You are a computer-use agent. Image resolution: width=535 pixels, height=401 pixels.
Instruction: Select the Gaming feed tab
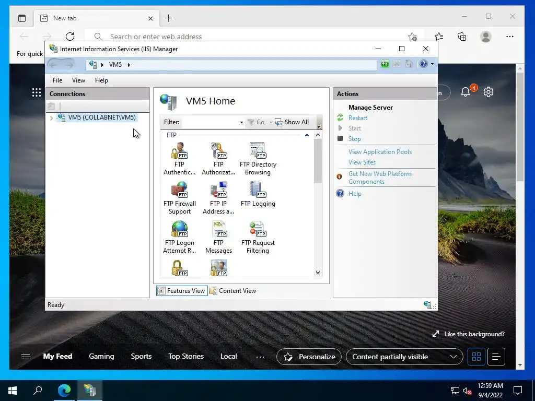coord(101,356)
